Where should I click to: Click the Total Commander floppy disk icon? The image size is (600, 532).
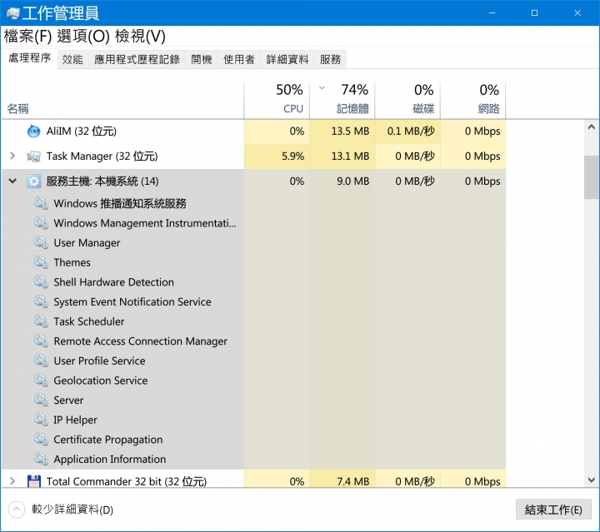[x=33, y=481]
